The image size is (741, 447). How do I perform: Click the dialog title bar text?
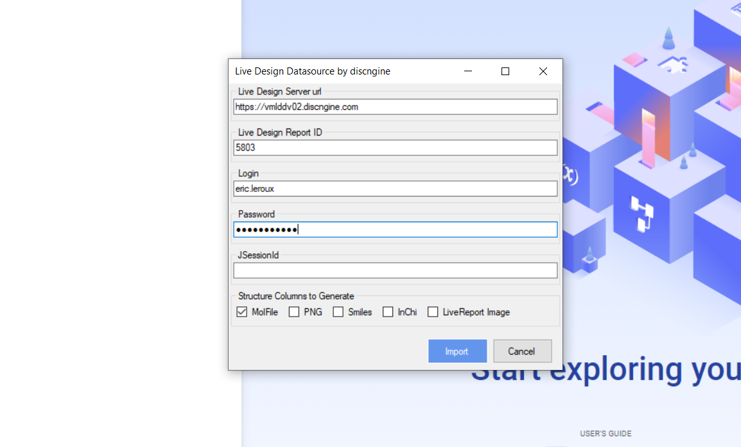313,71
